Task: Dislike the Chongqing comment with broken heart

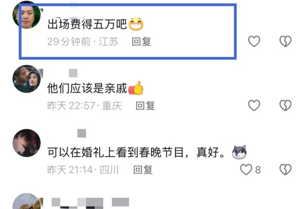Action: coord(285,105)
